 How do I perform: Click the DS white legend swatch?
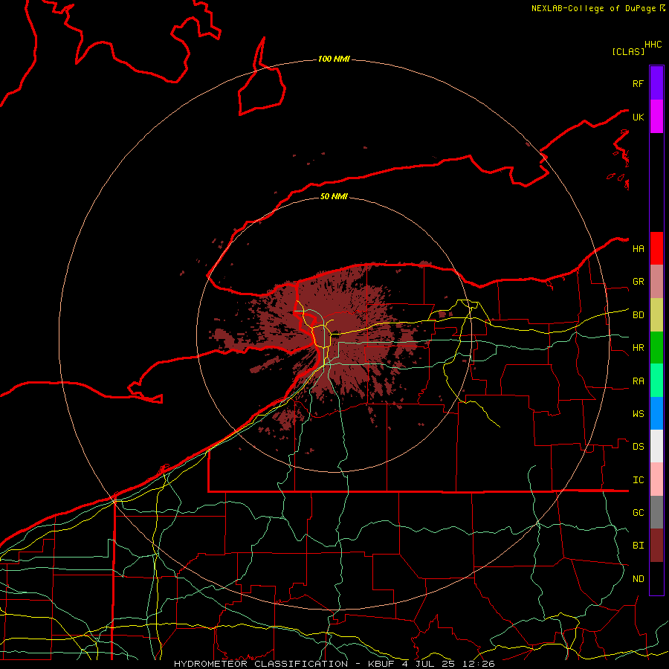[656, 446]
